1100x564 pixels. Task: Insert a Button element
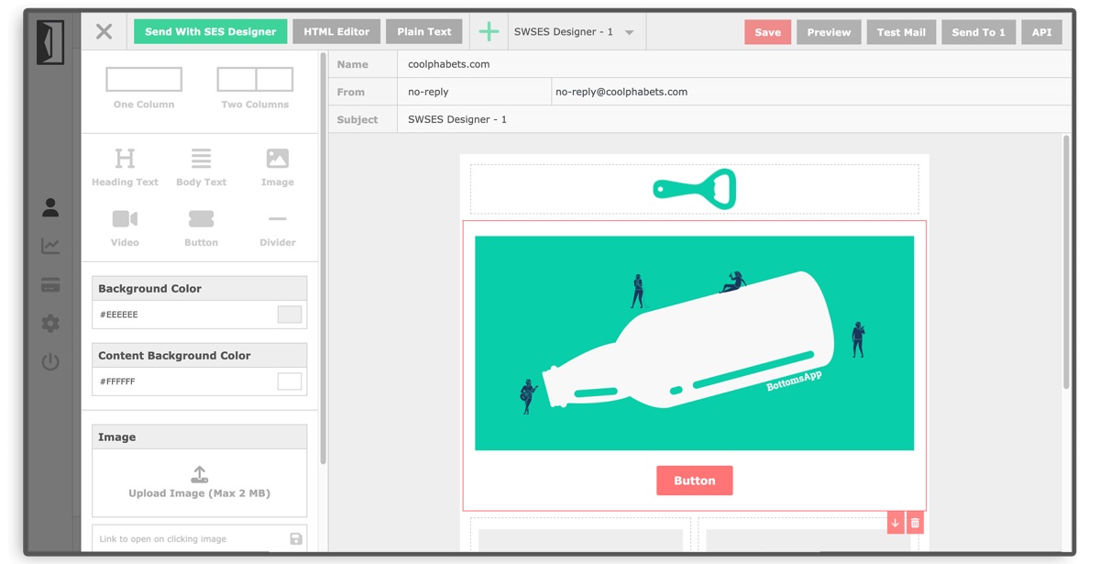tap(201, 228)
